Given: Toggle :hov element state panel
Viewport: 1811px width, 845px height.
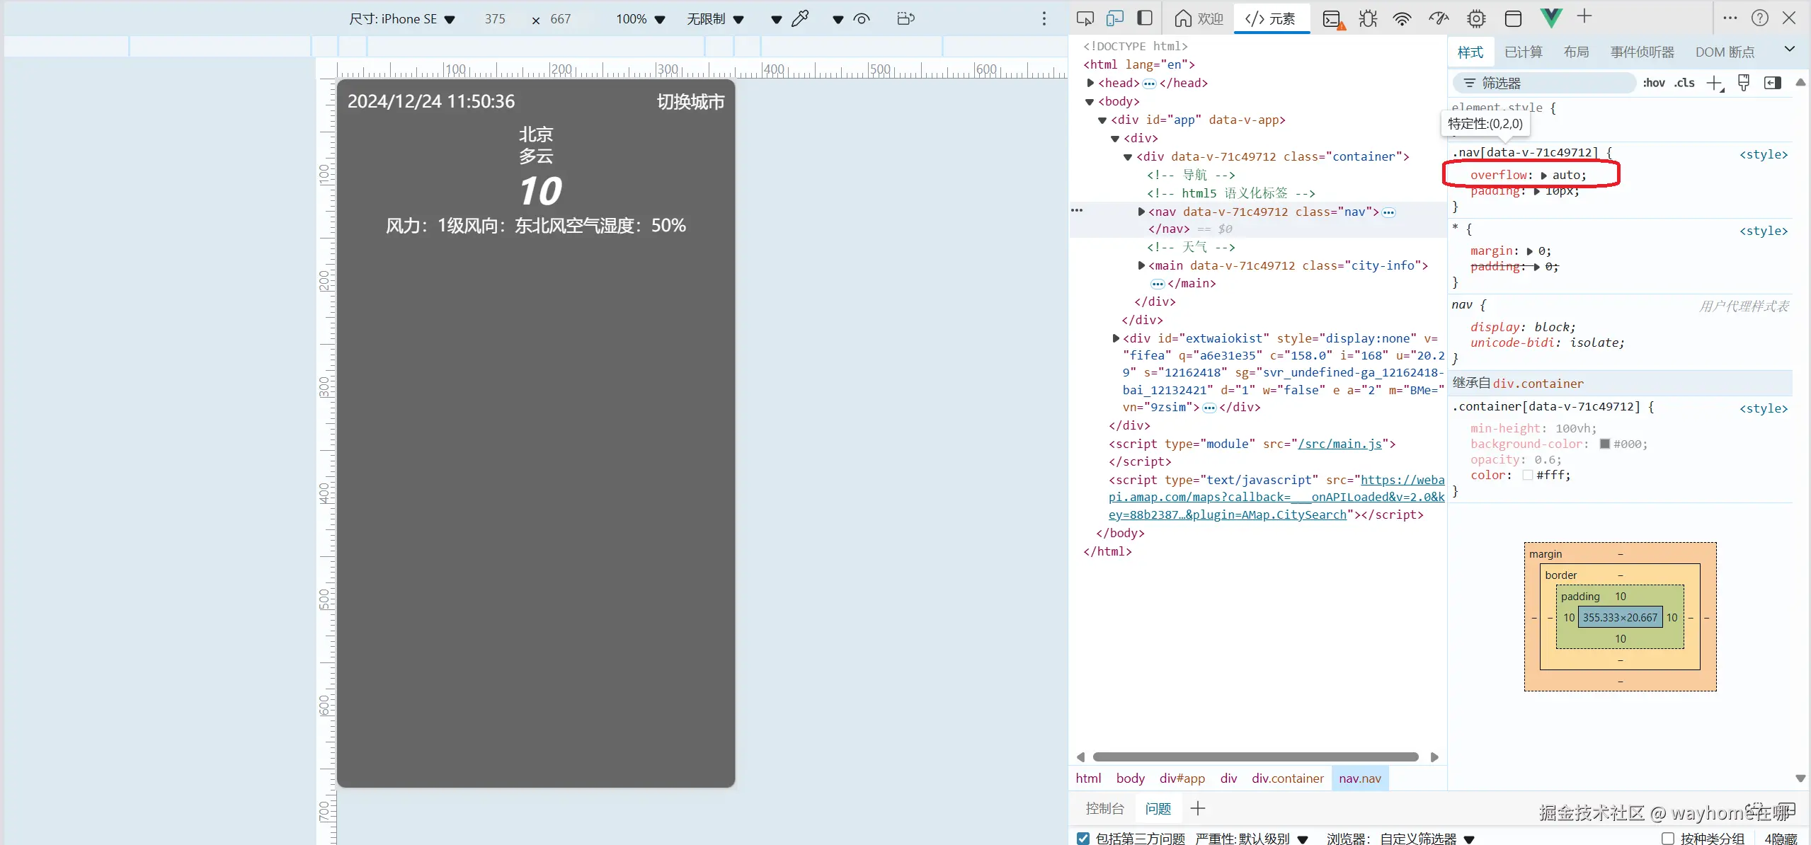Looking at the screenshot, I should tap(1653, 83).
